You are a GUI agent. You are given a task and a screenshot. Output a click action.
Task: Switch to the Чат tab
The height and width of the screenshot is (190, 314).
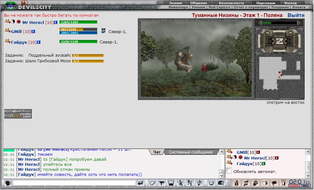[157, 152]
